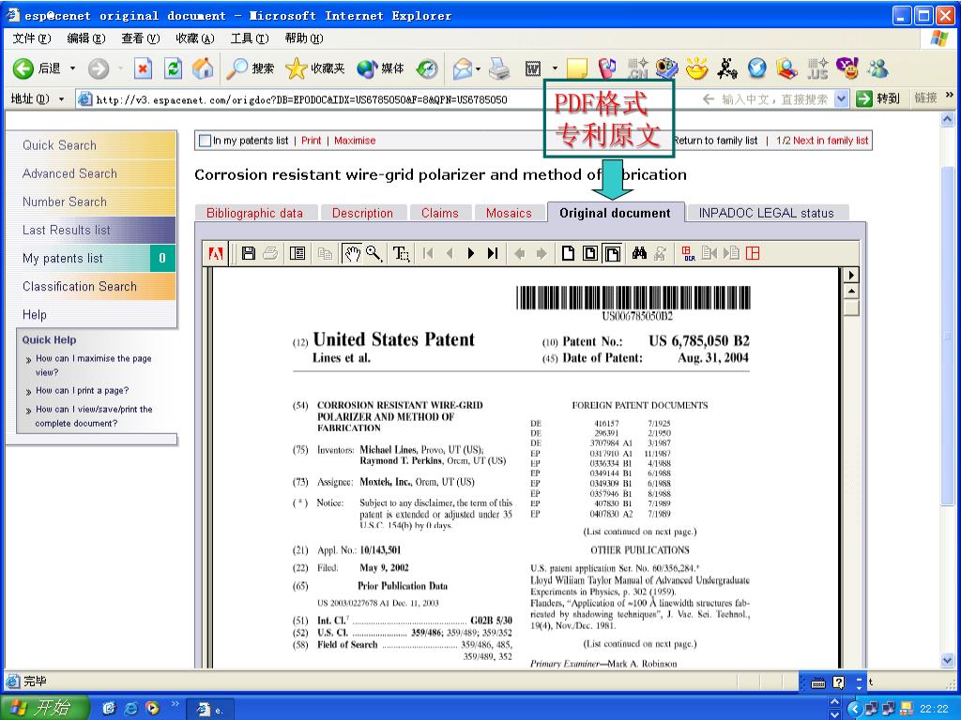Viewport: 961px width, 720px height.
Task: Open the mail icon dropdown arrow
Action: [x=478, y=69]
